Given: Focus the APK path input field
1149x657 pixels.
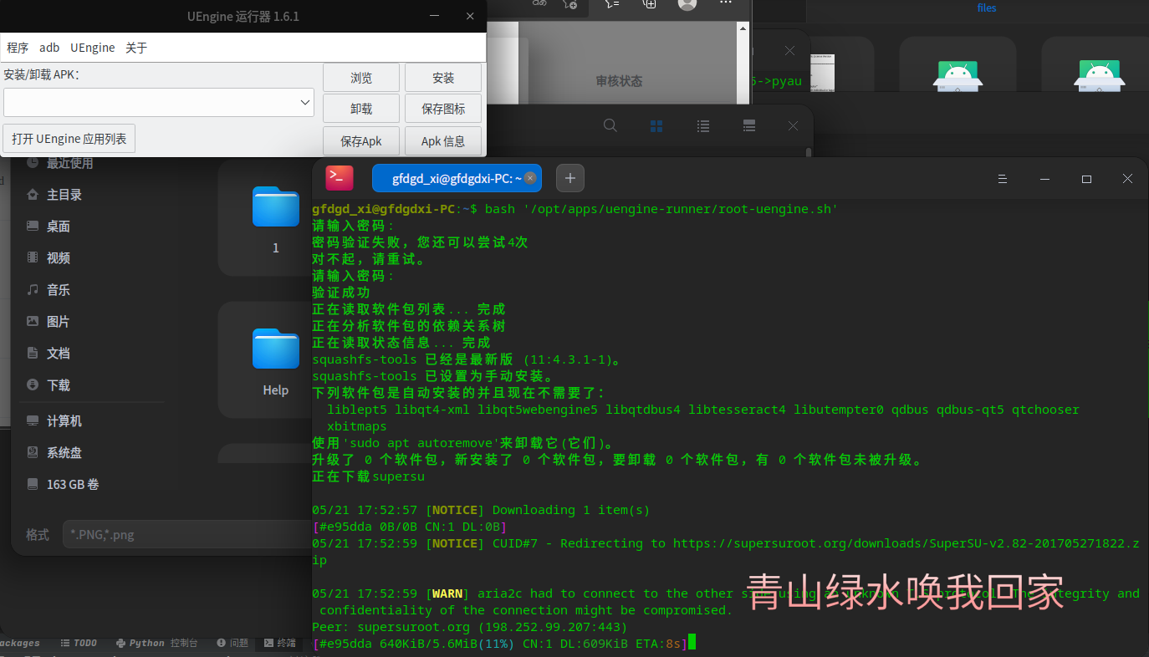Looking at the screenshot, I should [x=151, y=103].
